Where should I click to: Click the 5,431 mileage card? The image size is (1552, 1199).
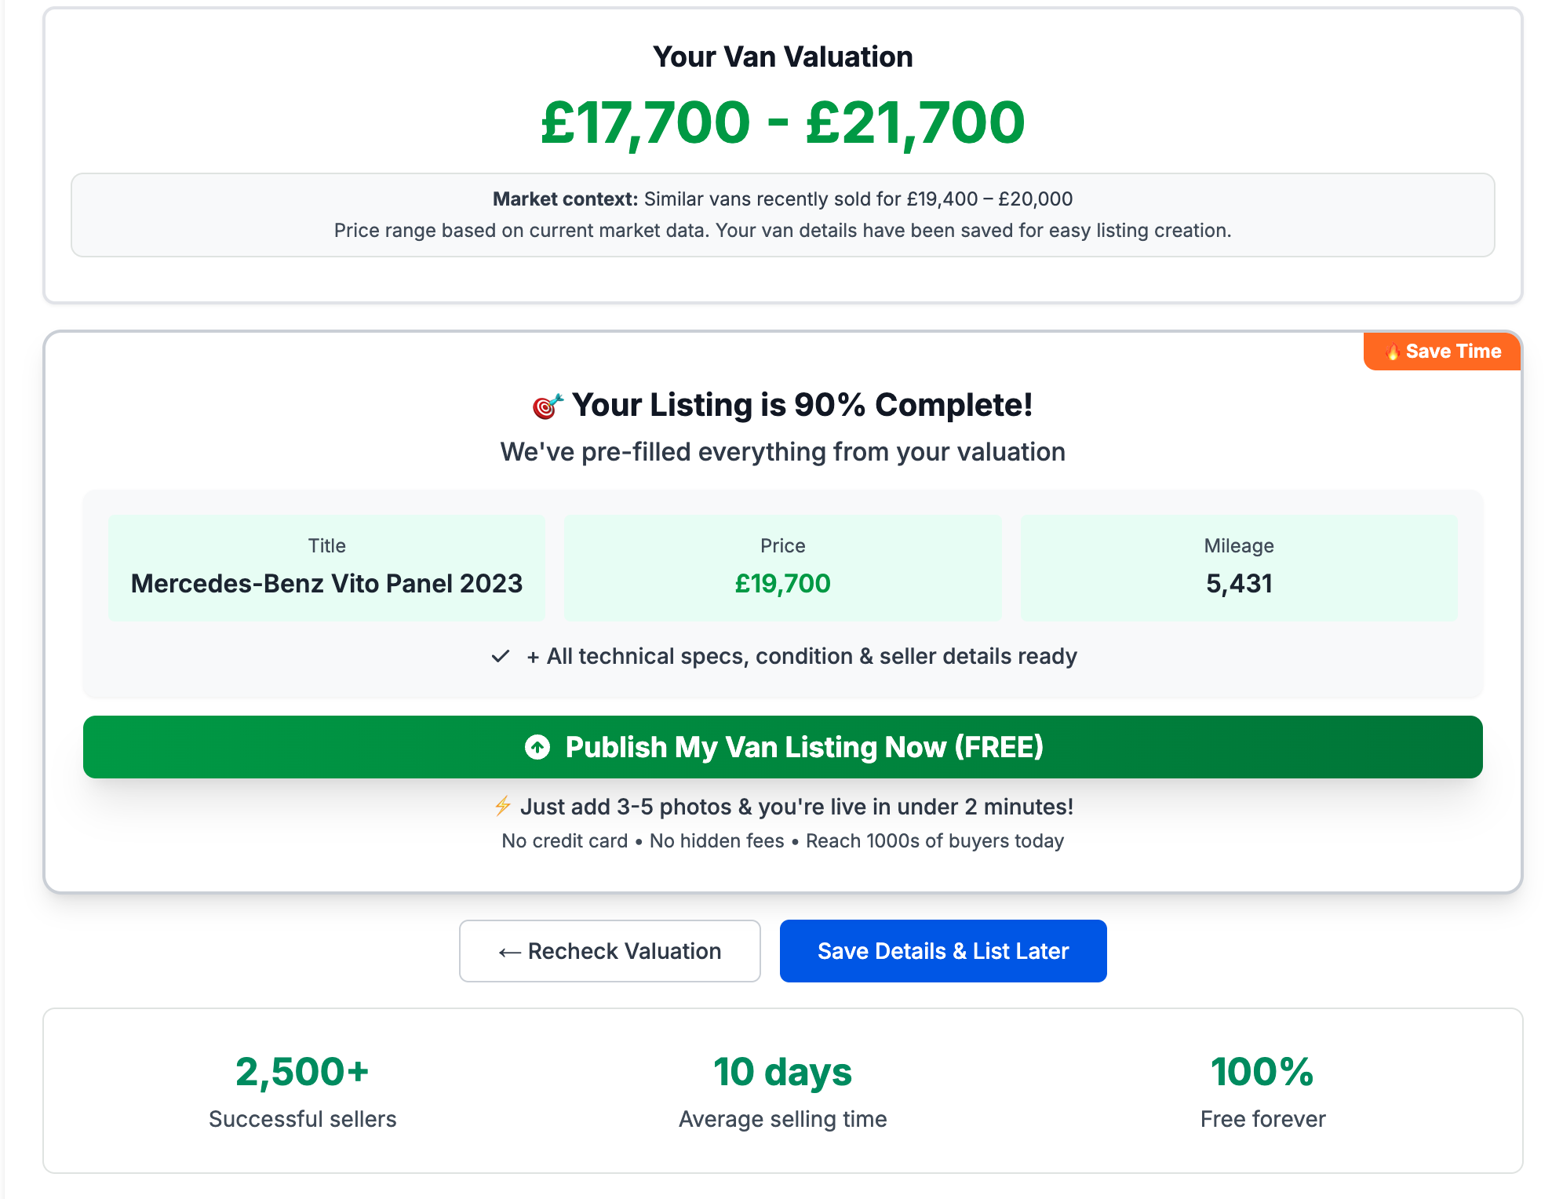[1239, 567]
